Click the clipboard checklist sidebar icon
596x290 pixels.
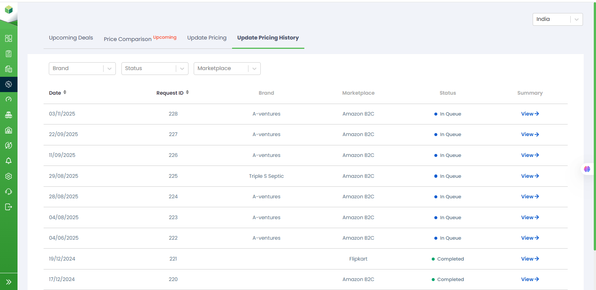(x=9, y=54)
